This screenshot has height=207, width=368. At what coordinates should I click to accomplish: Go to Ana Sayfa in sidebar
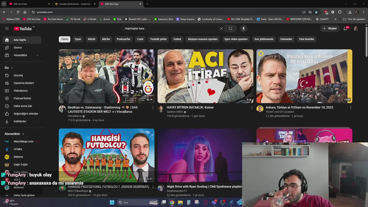click(22, 40)
